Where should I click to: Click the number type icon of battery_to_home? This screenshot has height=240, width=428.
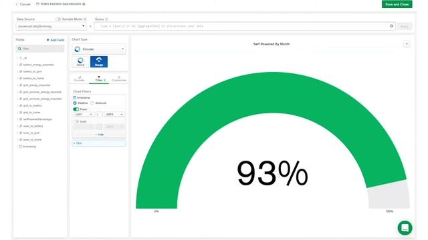[x=21, y=79]
